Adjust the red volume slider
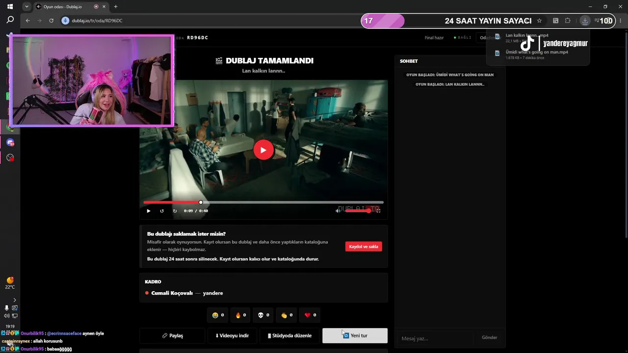This screenshot has height=353, width=628. [358, 211]
